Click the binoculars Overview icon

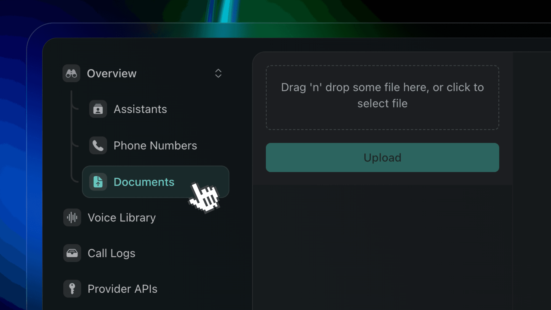pyautogui.click(x=71, y=73)
